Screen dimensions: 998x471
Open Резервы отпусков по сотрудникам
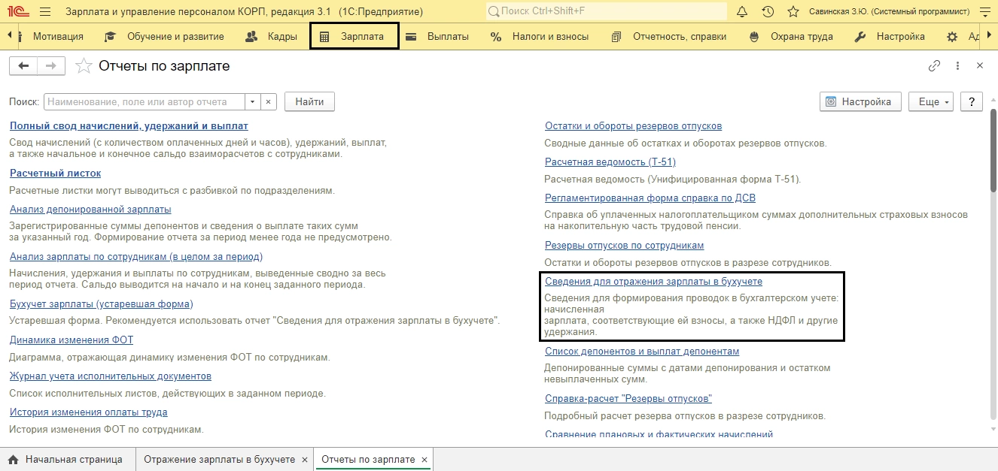pos(625,246)
